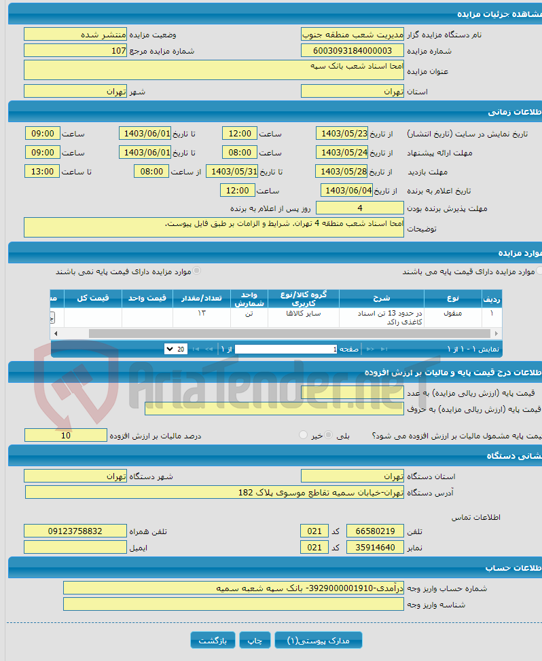Click the وضعیت مزایده field منتشر شده
Screen dimensions: 542x661
(x=75, y=34)
